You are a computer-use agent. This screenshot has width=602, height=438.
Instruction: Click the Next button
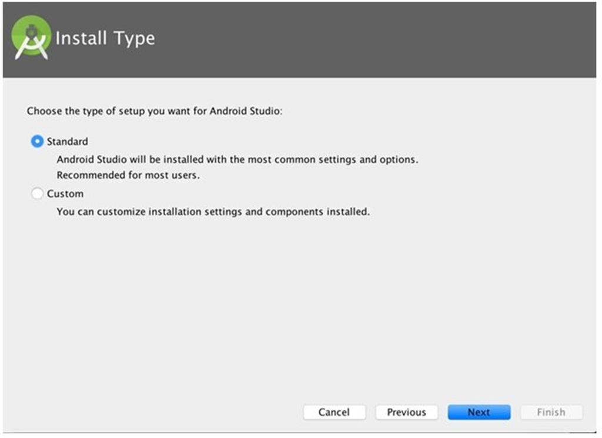tap(479, 412)
